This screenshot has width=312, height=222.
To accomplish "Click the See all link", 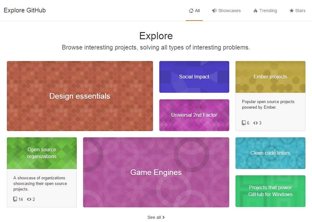I will coord(154,217).
